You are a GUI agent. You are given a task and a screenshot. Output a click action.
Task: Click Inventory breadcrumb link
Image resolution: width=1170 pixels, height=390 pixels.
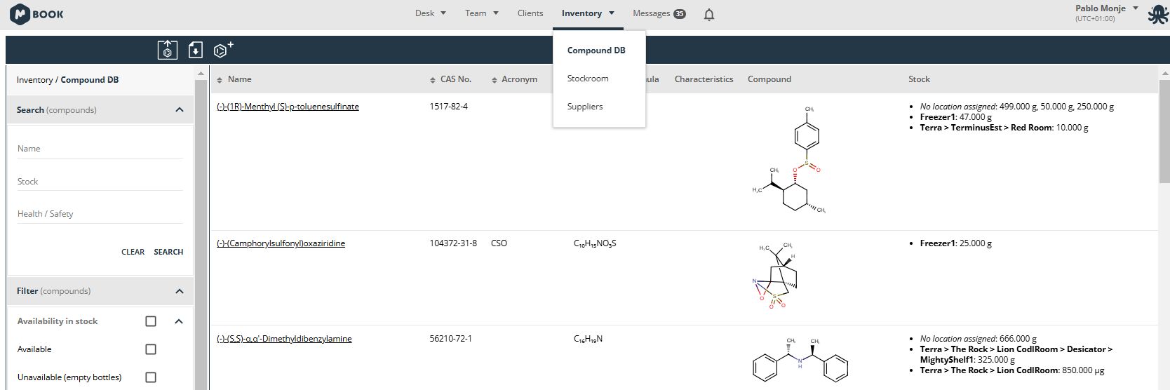coord(34,80)
